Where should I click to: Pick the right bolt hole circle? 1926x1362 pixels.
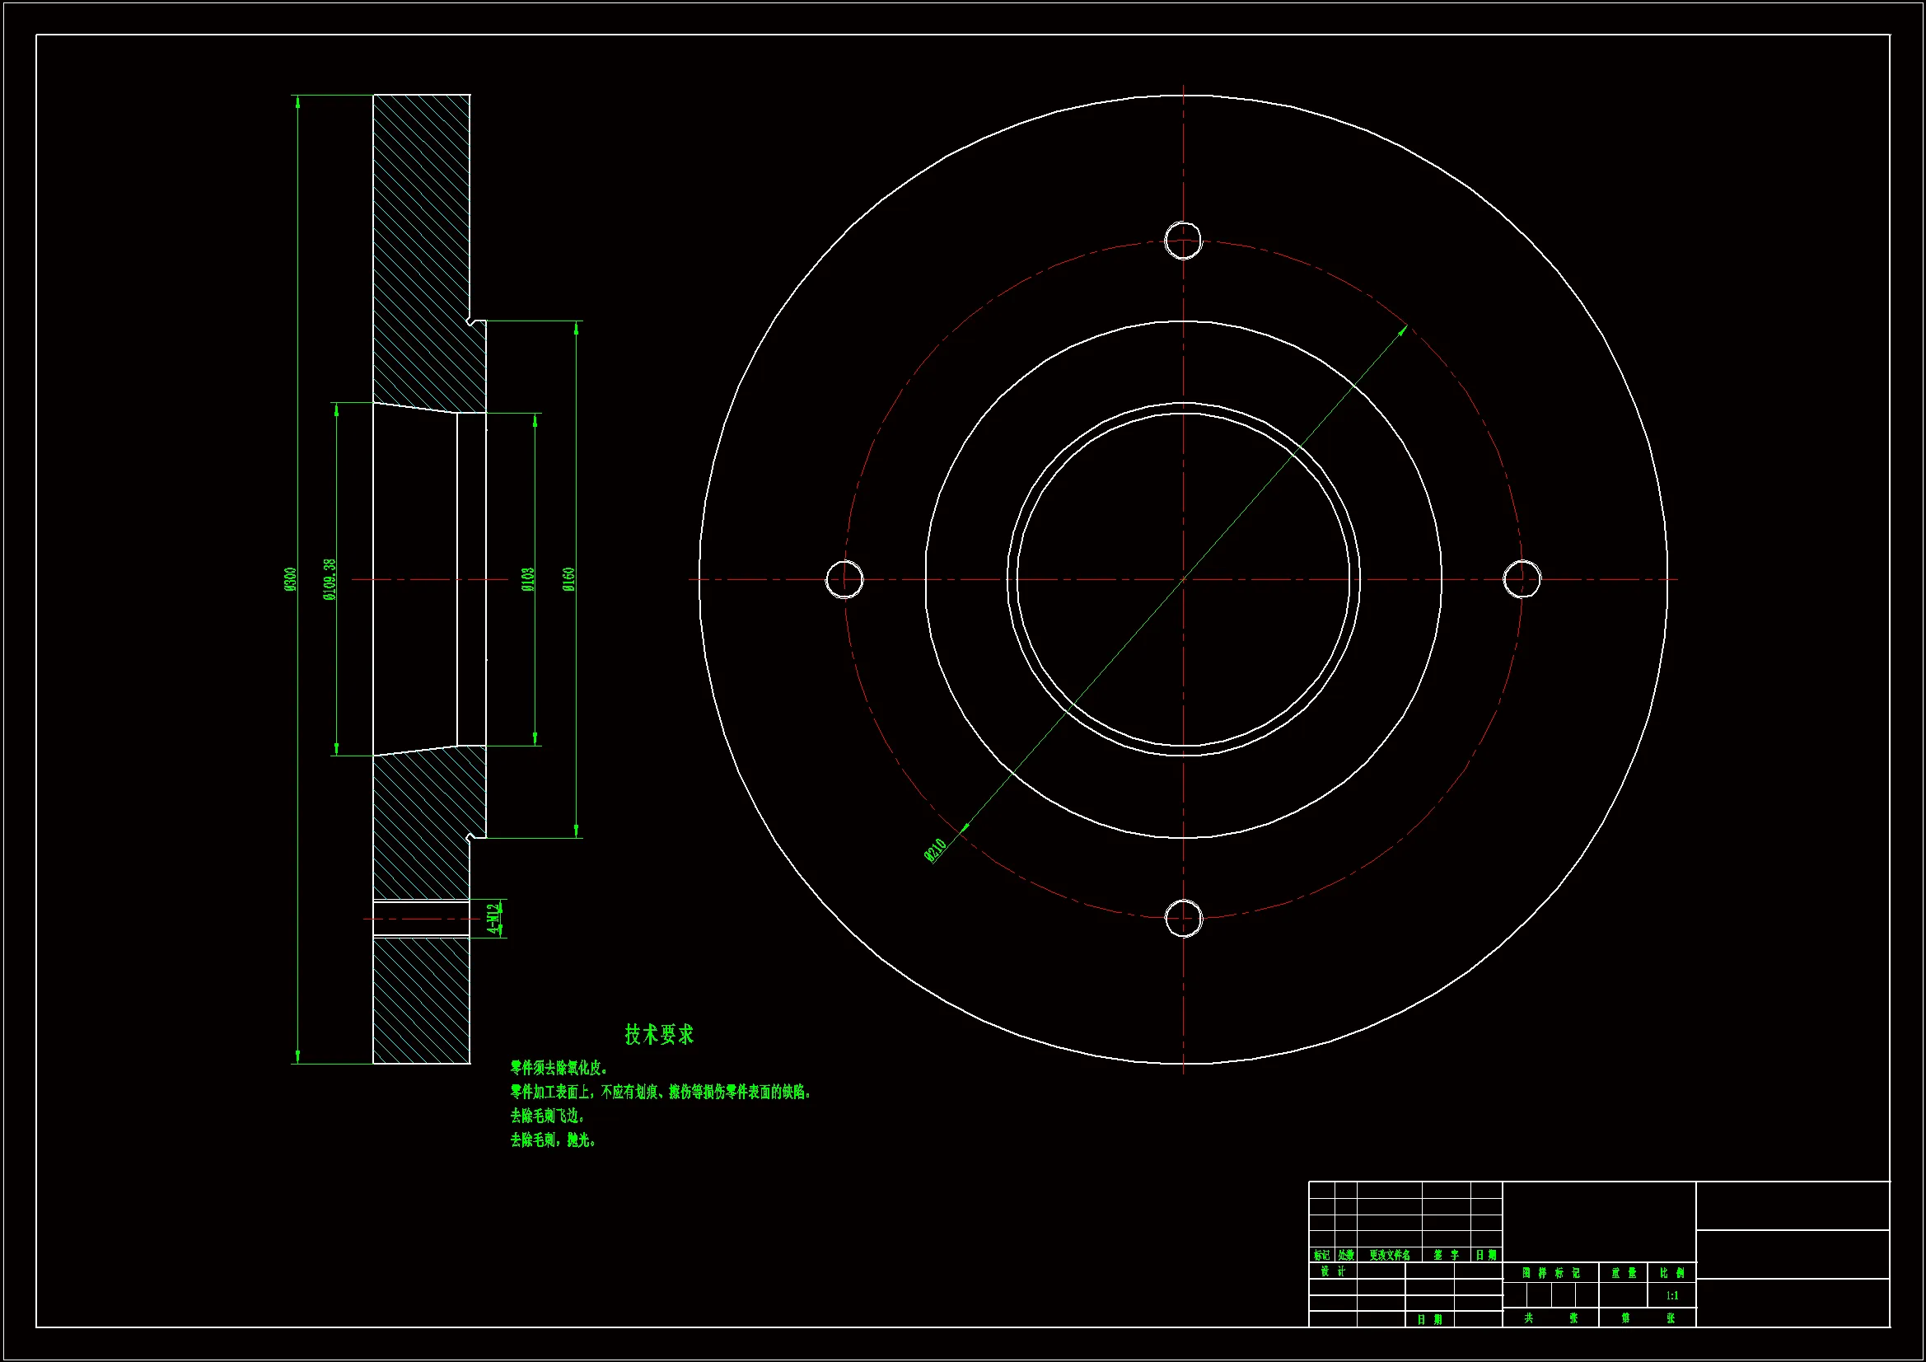1522,579
